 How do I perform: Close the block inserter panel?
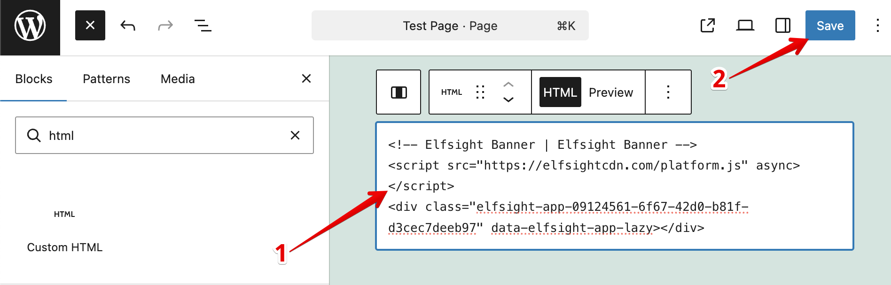(306, 78)
